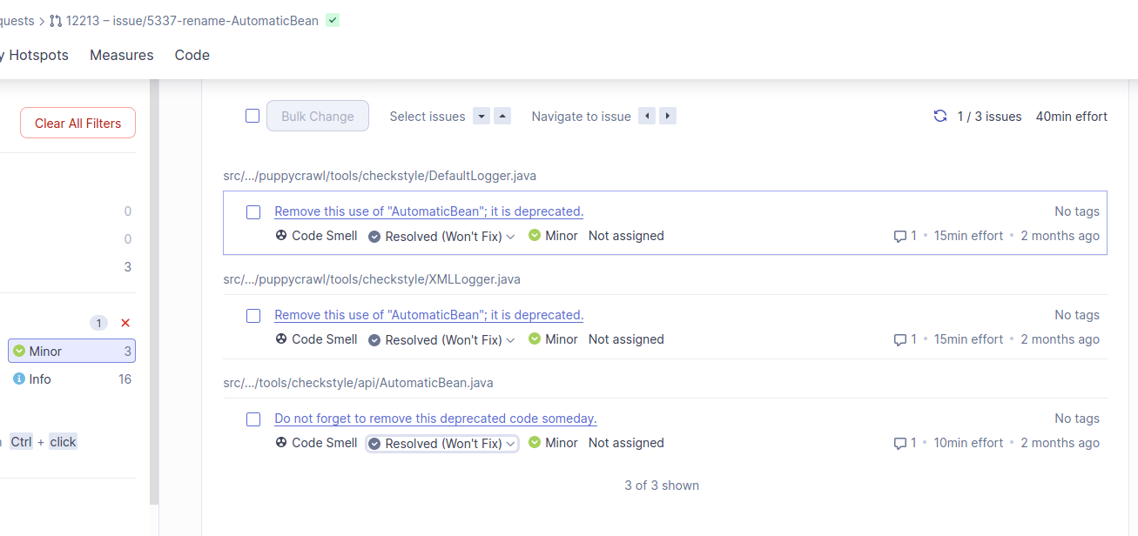This screenshot has height=536, width=1138.
Task: Navigate to issue left-arrow button
Action: tap(647, 116)
